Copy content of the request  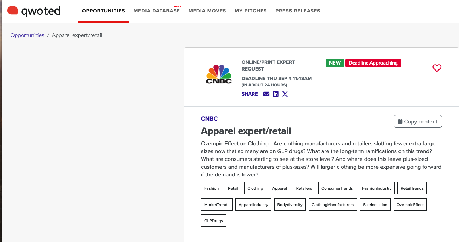pyautogui.click(x=418, y=121)
